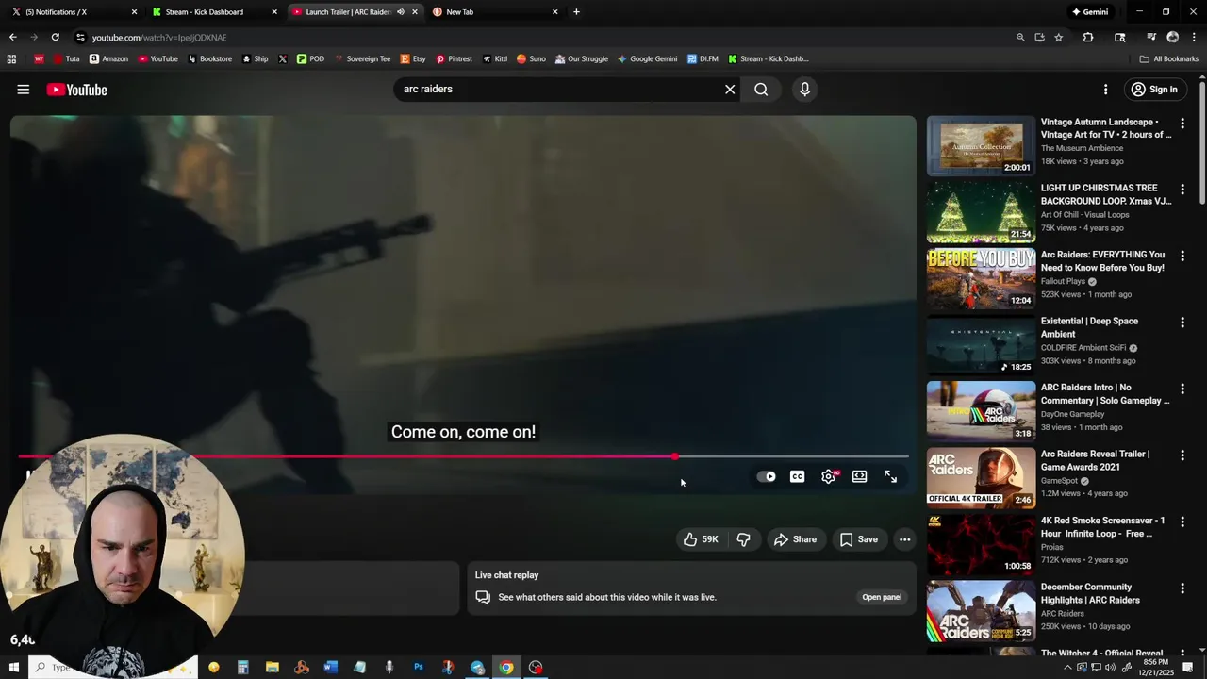Open the Suno bookmark
Image resolution: width=1207 pixels, height=679 pixels.
(531, 58)
